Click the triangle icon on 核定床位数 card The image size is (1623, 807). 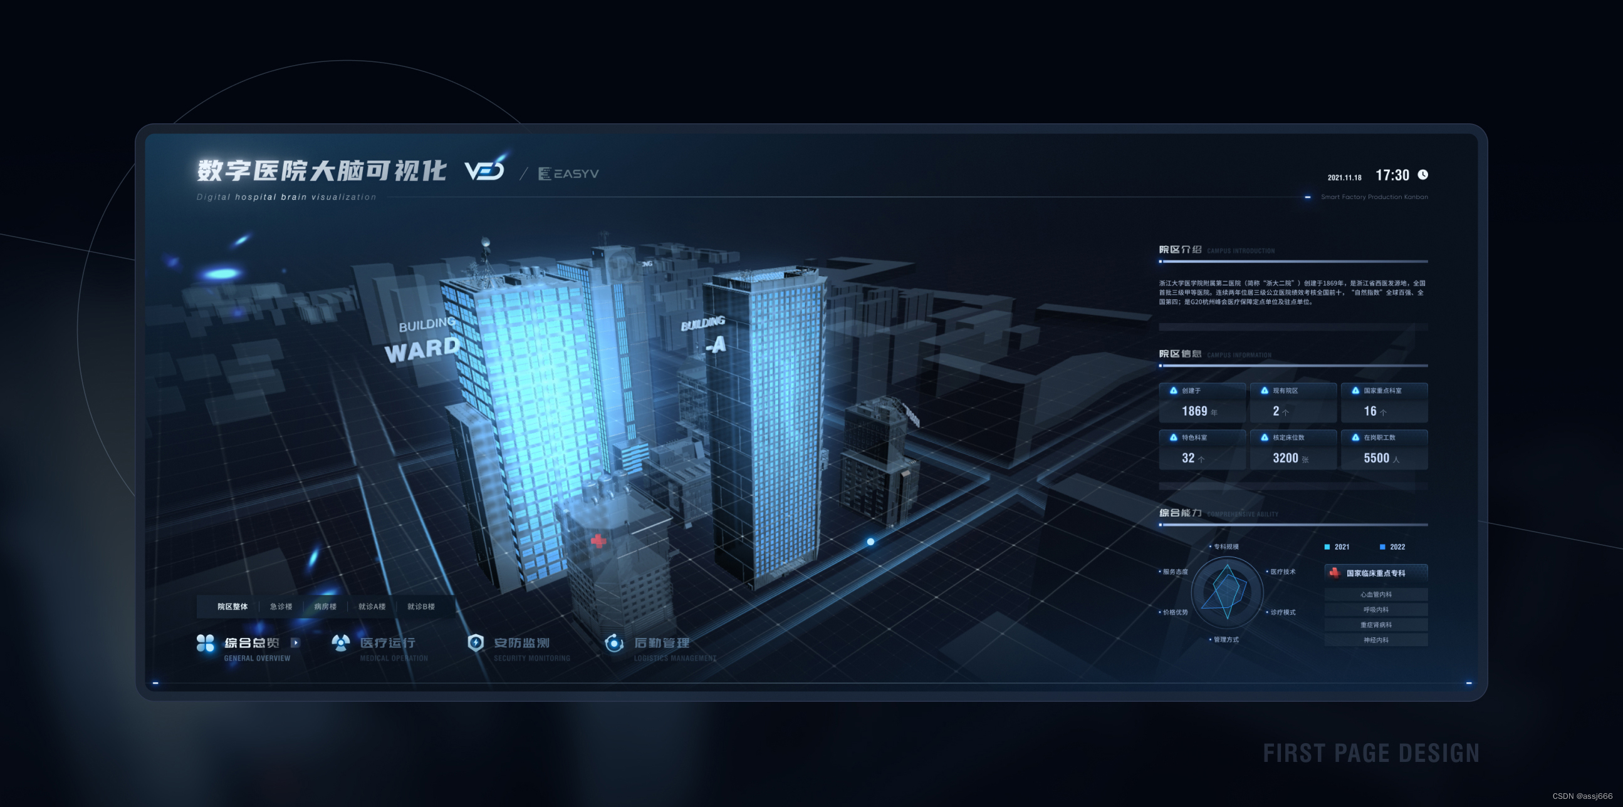(x=1264, y=437)
